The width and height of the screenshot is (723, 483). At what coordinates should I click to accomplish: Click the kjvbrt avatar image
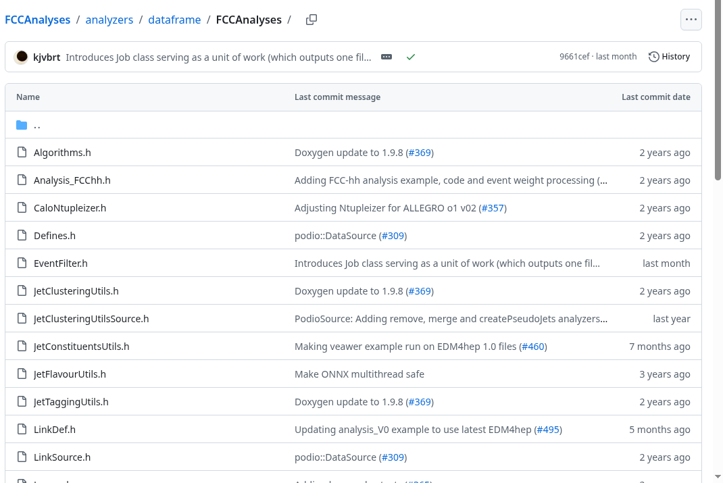pyautogui.click(x=22, y=57)
